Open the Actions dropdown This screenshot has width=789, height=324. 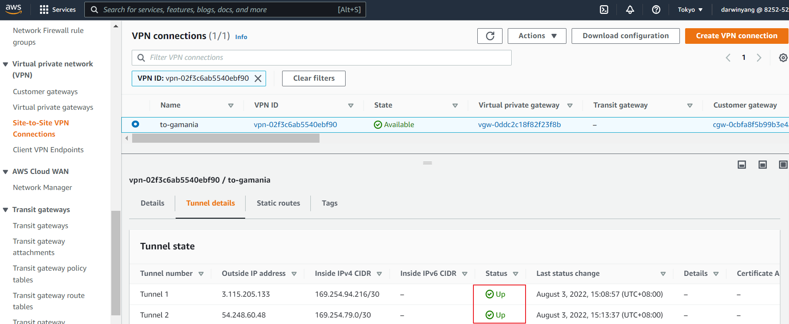coord(536,36)
